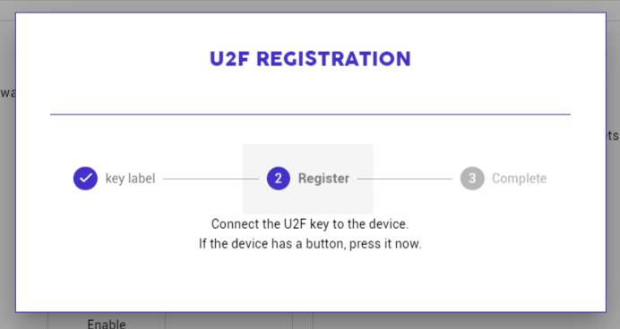This screenshot has height=329, width=620.
Task: Click "If the device has a button" instruction line
Action: 310,244
